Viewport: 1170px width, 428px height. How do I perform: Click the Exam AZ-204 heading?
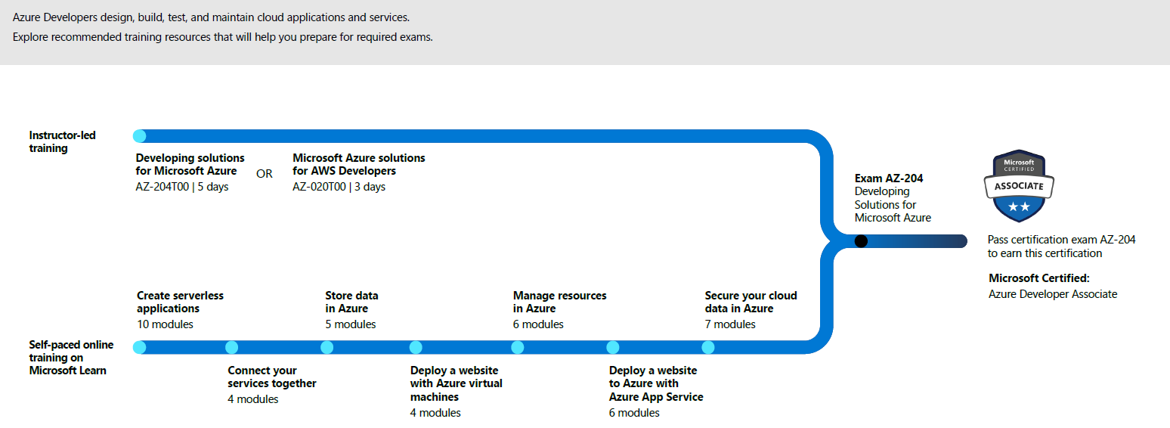(889, 178)
